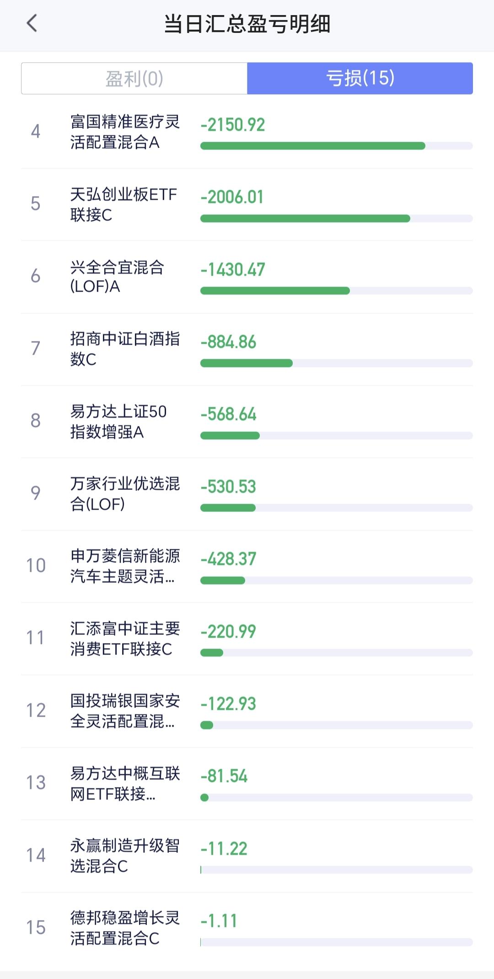
Task: Tap 易方达中概互联网ETF联接 entry
Action: point(124,783)
